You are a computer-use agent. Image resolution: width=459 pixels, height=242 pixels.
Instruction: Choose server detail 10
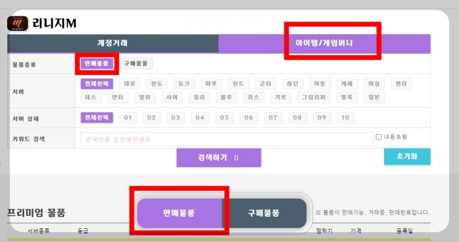[x=346, y=118]
